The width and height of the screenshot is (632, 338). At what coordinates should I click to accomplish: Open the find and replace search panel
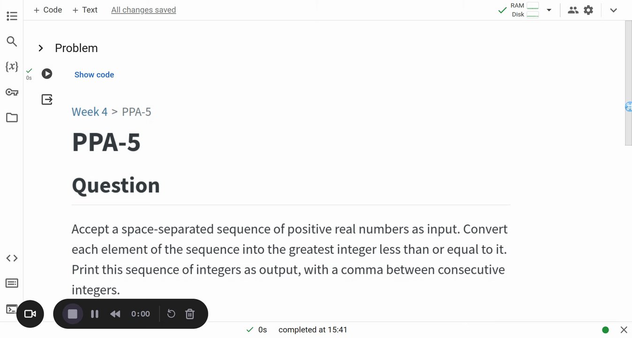[x=12, y=42]
